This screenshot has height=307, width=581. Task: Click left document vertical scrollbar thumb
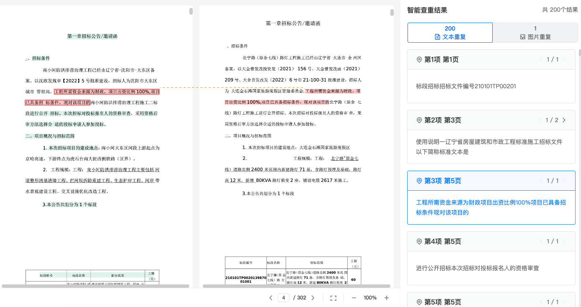pos(191,11)
